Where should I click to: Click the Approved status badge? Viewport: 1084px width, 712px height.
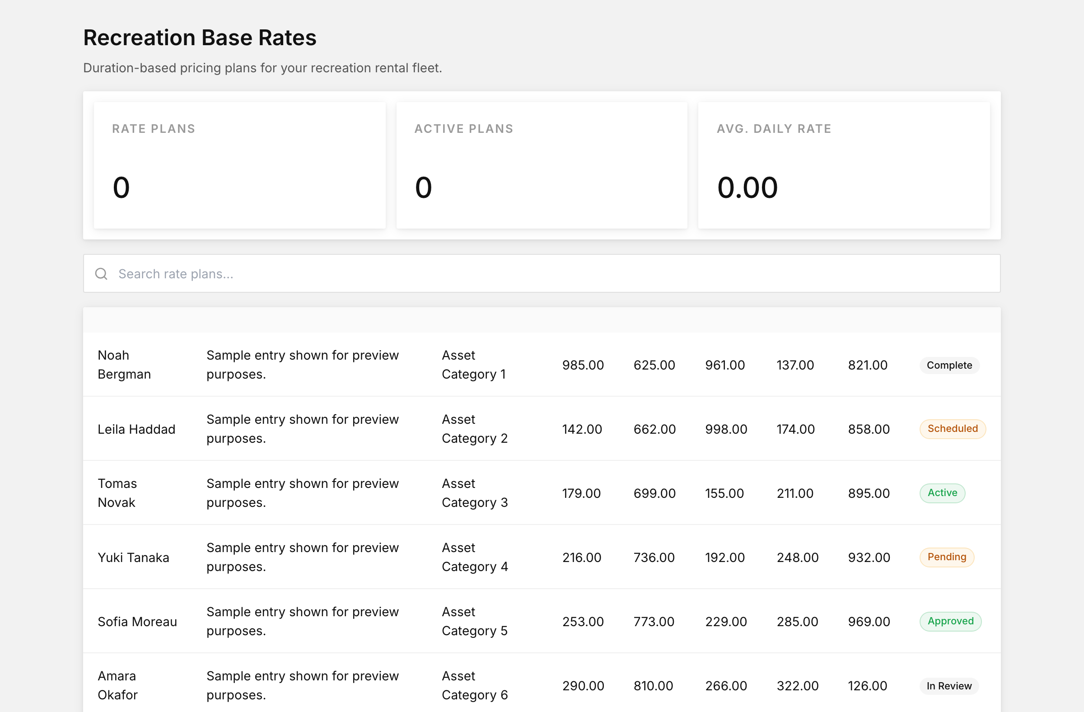[x=950, y=622]
